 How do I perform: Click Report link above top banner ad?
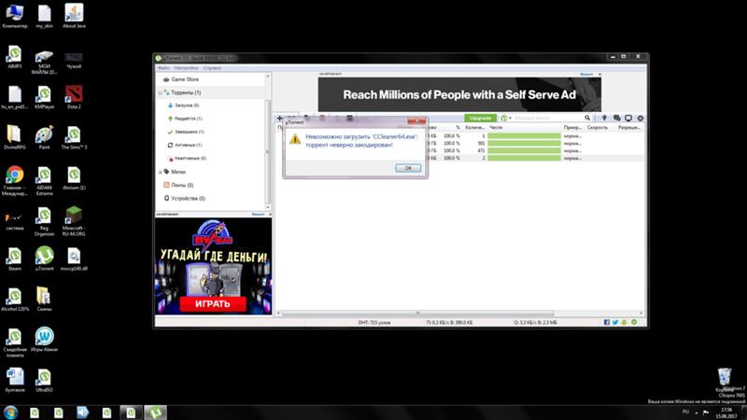(x=586, y=75)
